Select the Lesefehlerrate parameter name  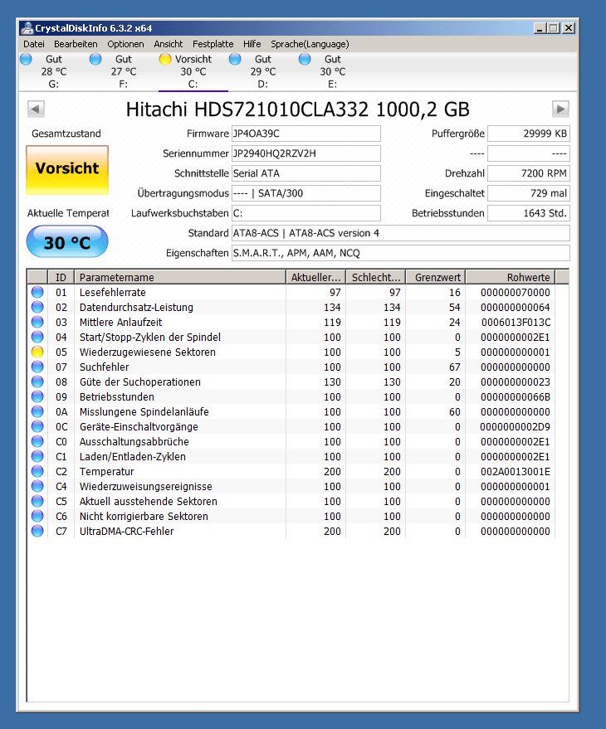point(113,293)
